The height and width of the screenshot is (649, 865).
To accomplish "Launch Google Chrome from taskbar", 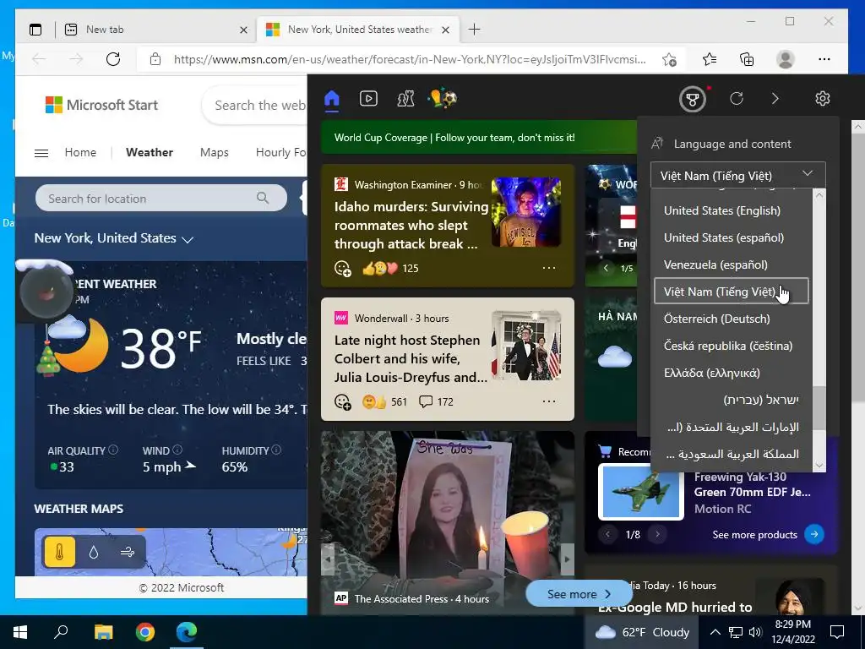I will pyautogui.click(x=145, y=632).
